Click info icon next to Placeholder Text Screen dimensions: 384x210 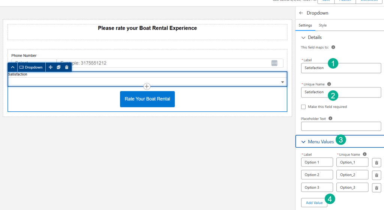(x=330, y=118)
